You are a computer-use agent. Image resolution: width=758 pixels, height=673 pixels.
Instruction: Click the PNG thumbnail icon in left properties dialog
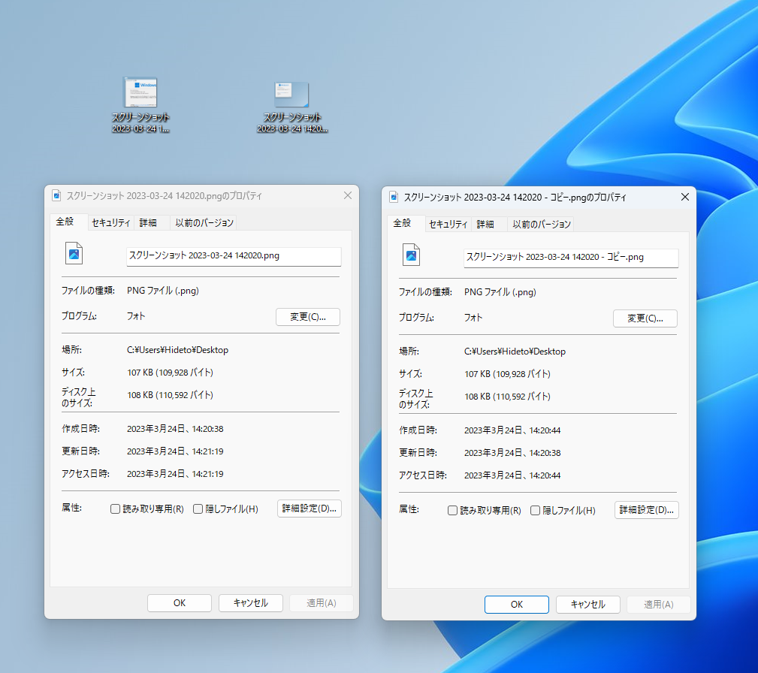point(74,254)
